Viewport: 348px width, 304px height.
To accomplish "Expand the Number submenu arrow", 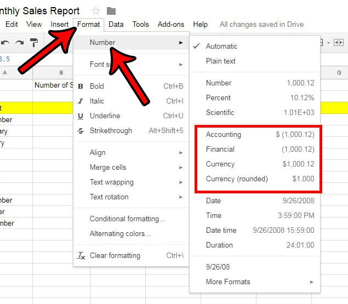I will coord(181,42).
